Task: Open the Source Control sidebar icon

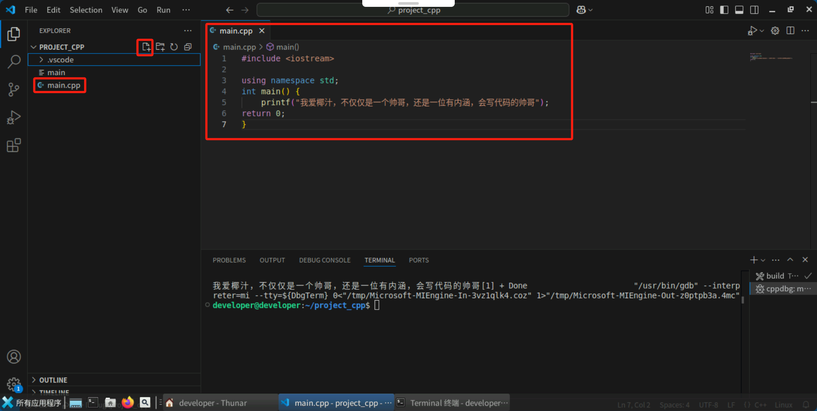Action: click(x=14, y=89)
